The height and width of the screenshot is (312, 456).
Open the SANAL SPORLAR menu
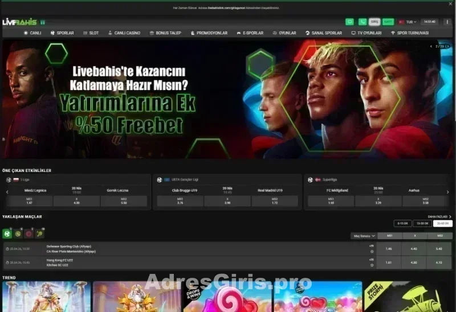(324, 33)
